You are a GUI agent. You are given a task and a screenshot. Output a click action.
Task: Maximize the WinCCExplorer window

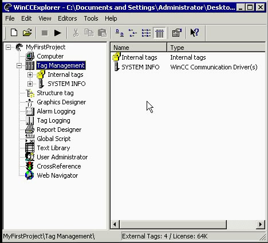coord(250,7)
